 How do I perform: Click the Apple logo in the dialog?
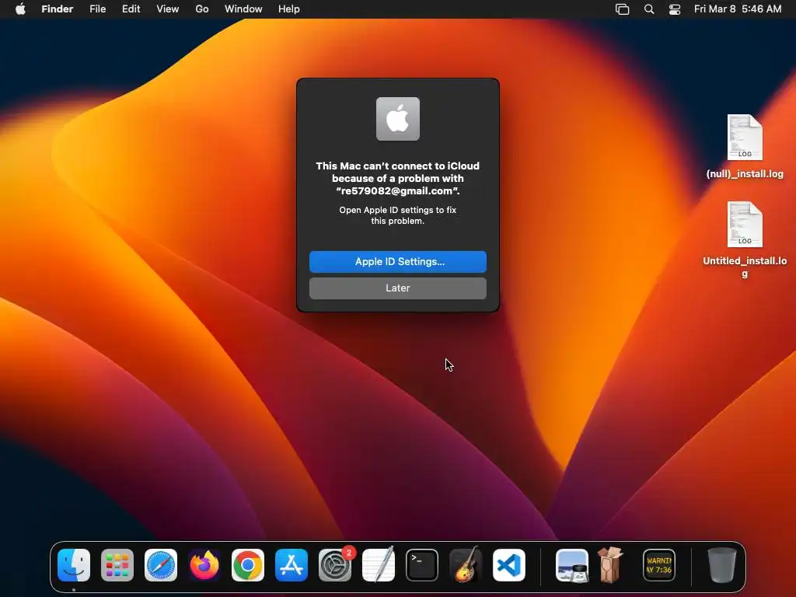pyautogui.click(x=398, y=119)
